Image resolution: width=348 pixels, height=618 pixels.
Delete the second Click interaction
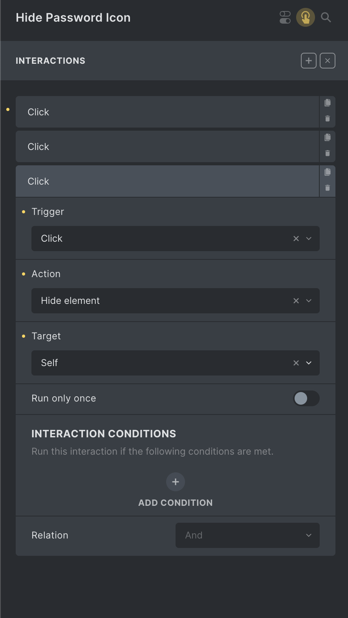coord(328,153)
